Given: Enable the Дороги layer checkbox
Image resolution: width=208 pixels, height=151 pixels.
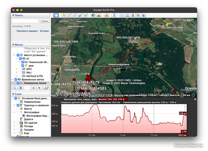Looking at the screenshot, I should click(18, 119).
